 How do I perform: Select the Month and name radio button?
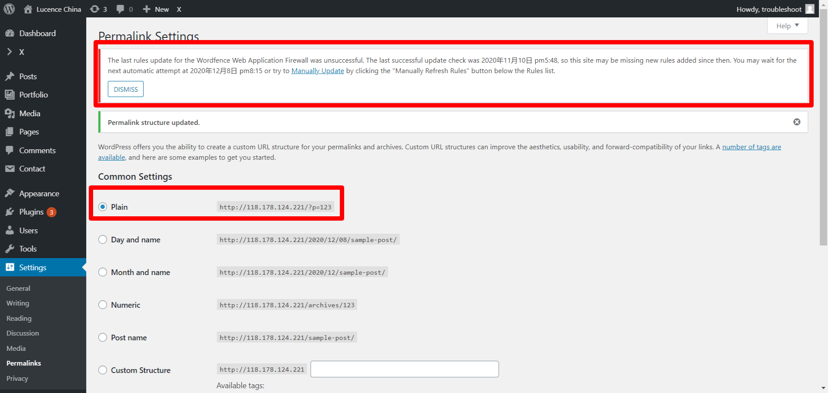(x=103, y=272)
